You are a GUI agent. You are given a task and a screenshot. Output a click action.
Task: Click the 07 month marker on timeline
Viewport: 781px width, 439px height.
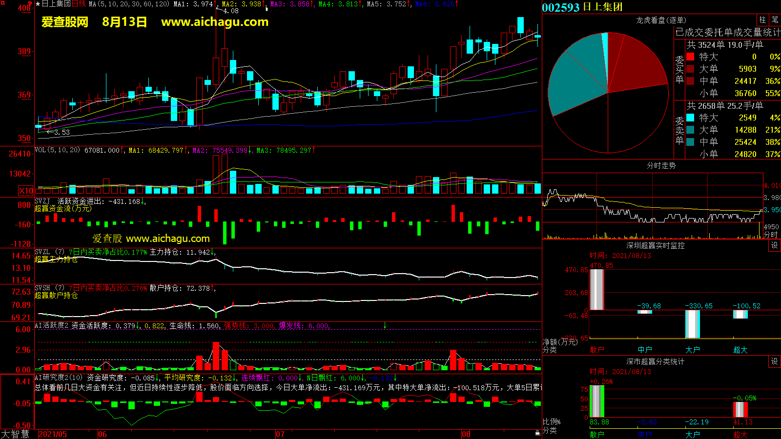pyautogui.click(x=280, y=434)
